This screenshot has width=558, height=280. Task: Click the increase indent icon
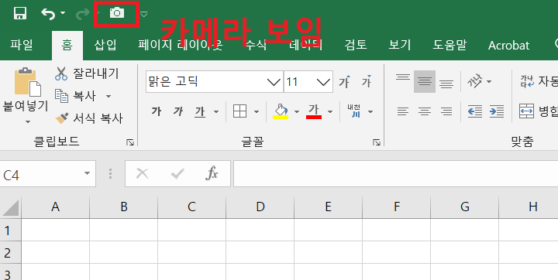(497, 111)
